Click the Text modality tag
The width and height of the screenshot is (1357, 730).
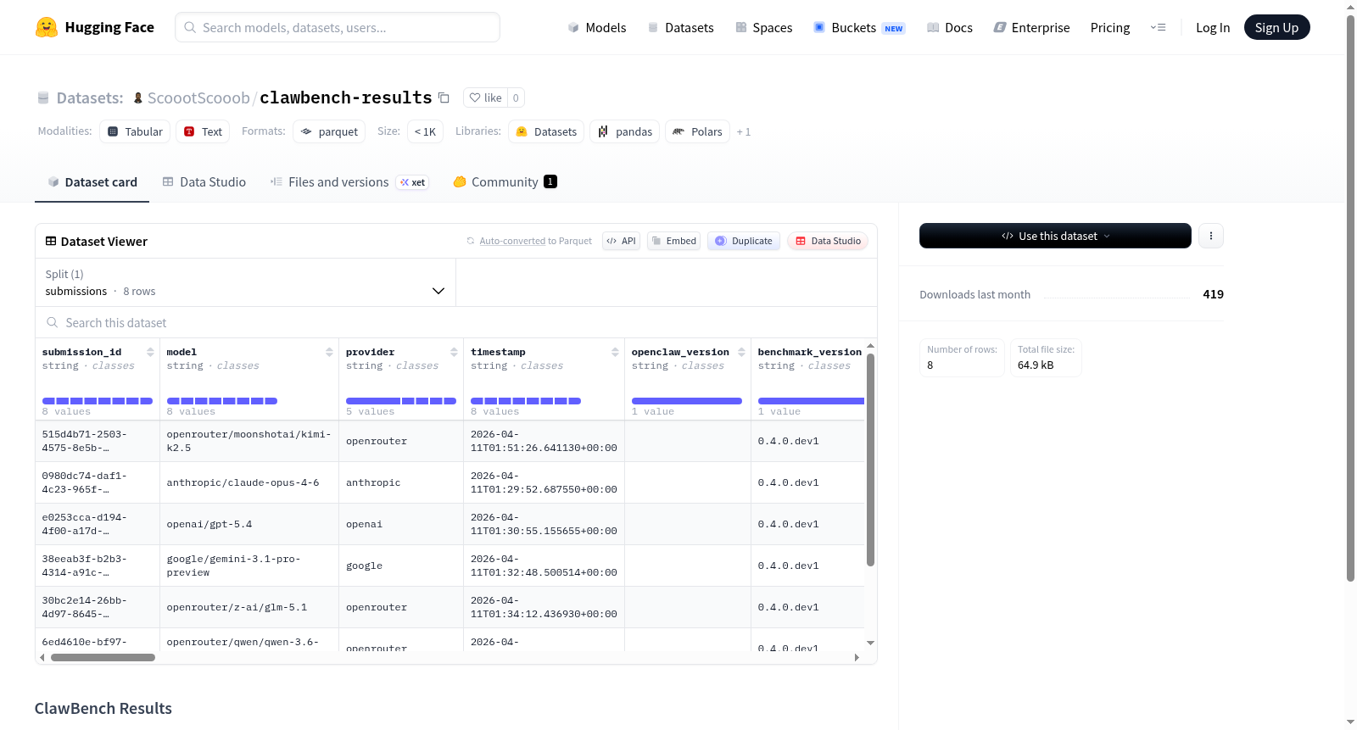203,131
